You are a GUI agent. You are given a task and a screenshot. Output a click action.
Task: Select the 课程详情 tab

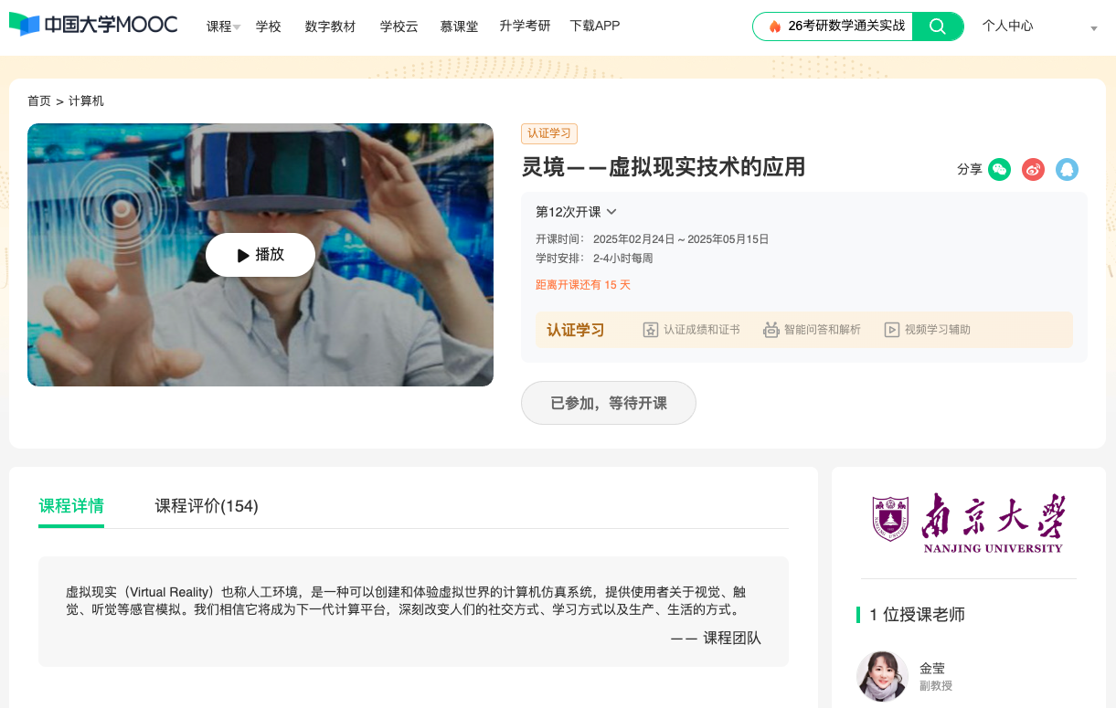coord(71,506)
